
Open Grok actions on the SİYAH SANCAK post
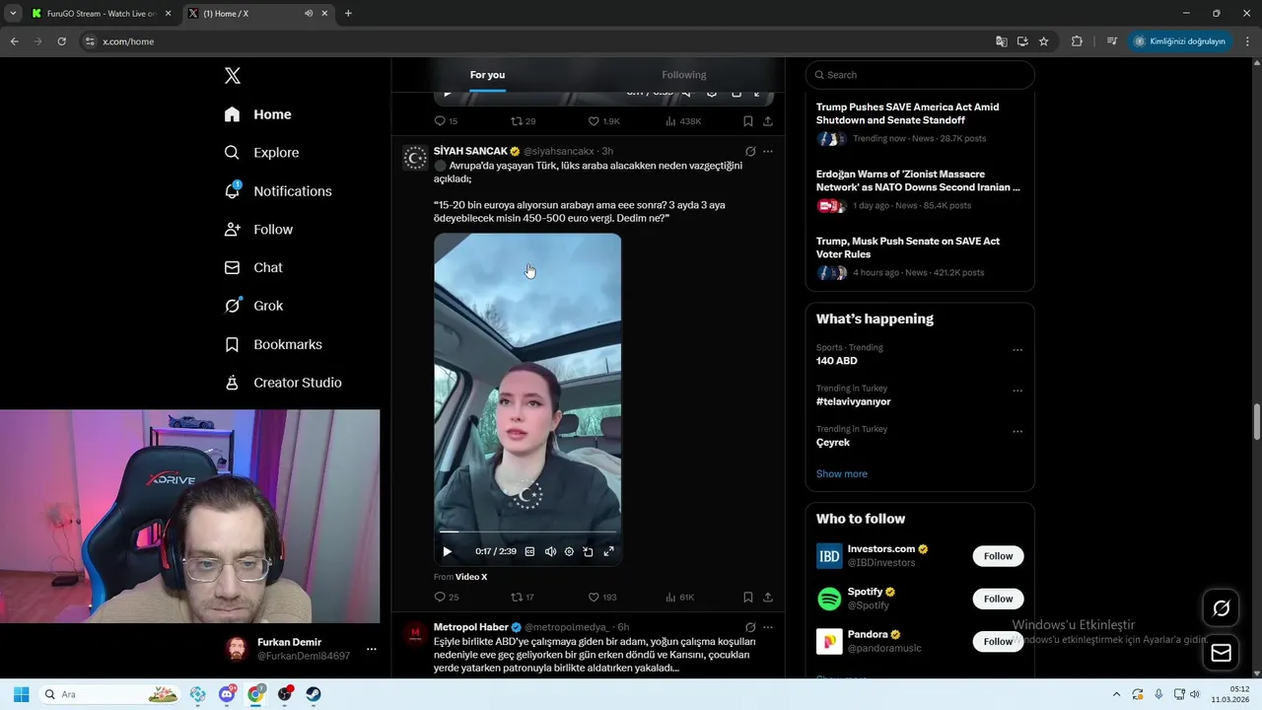tap(750, 152)
